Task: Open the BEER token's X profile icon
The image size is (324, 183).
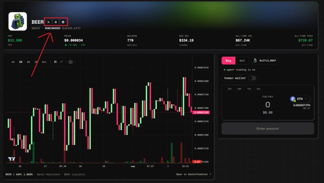Action: tap(48, 22)
